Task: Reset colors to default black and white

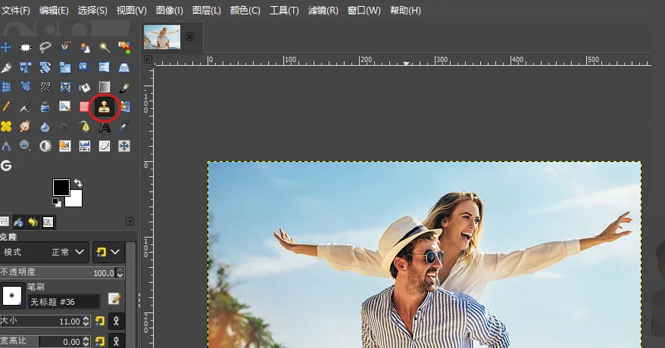Action: (56, 203)
